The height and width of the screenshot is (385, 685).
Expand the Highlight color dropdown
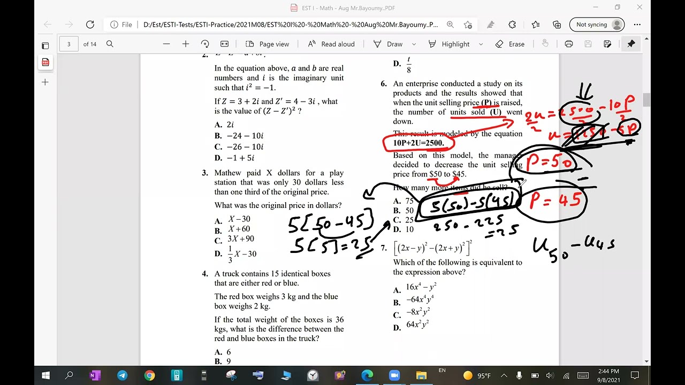tap(481, 44)
